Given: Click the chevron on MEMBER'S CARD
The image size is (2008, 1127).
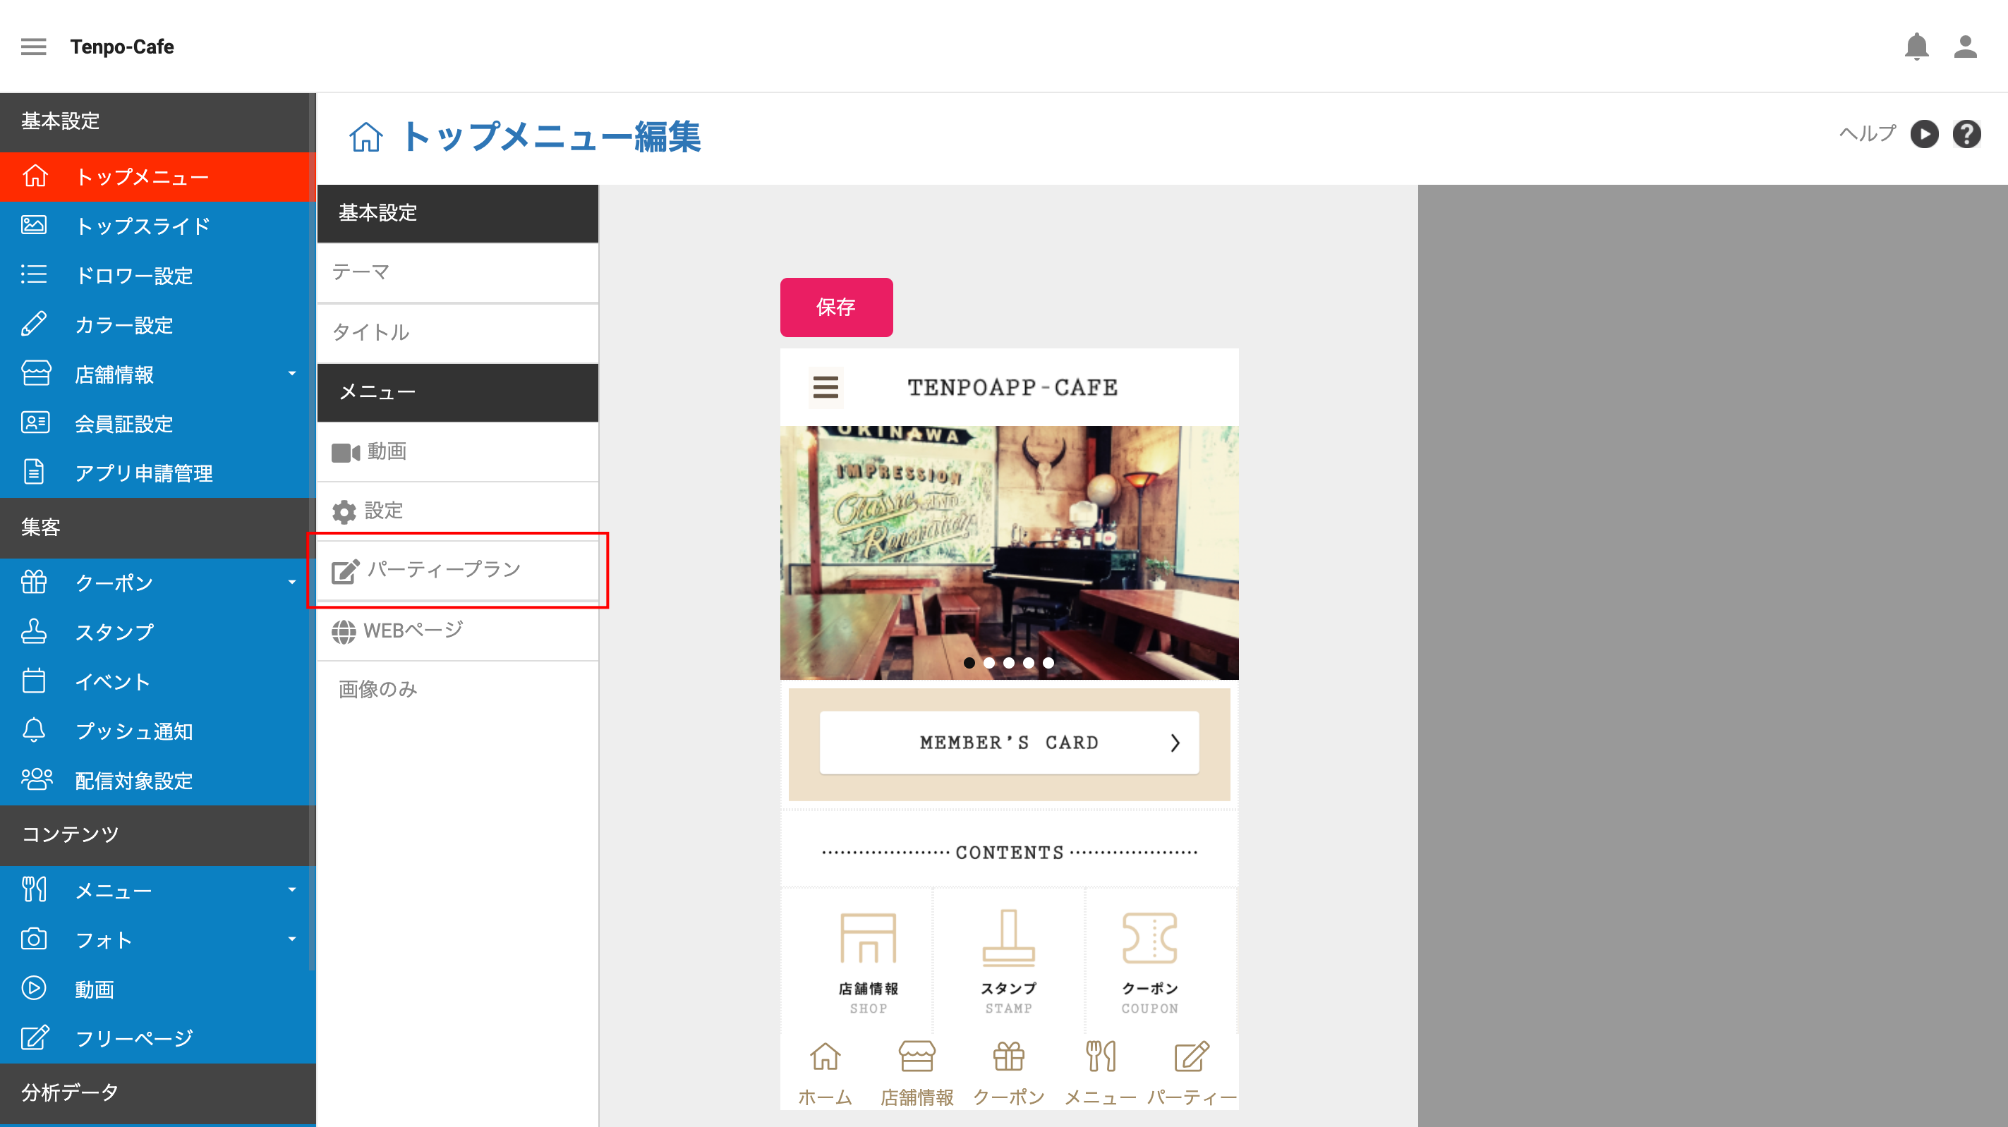Looking at the screenshot, I should [1175, 743].
